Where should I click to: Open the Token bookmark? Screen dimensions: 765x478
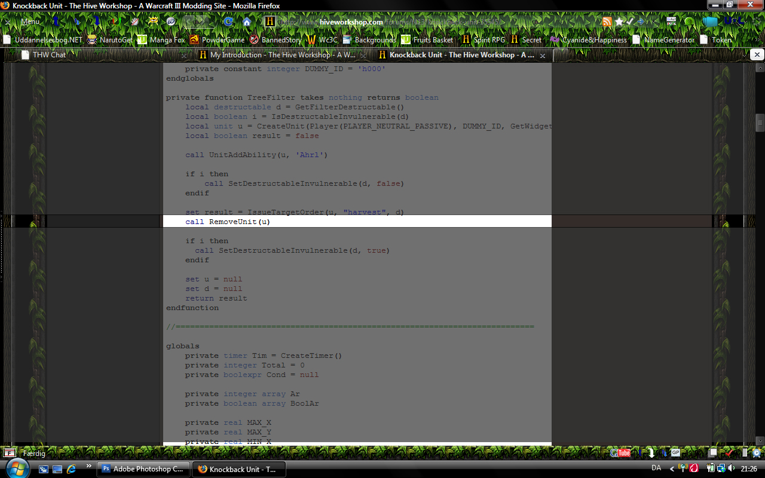(715, 40)
